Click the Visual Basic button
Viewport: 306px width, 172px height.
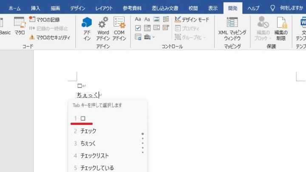tap(5, 26)
